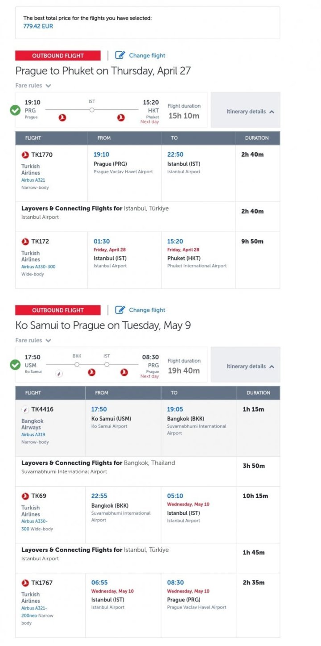Expand Fare rules for Ko Samui to Prague flight
Screen dimensions: 321x646
coord(33,340)
